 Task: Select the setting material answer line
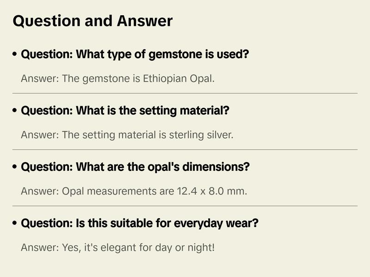[127, 135]
